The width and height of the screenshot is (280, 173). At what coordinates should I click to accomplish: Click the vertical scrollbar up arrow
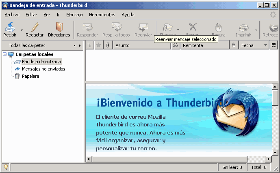click(x=275, y=87)
